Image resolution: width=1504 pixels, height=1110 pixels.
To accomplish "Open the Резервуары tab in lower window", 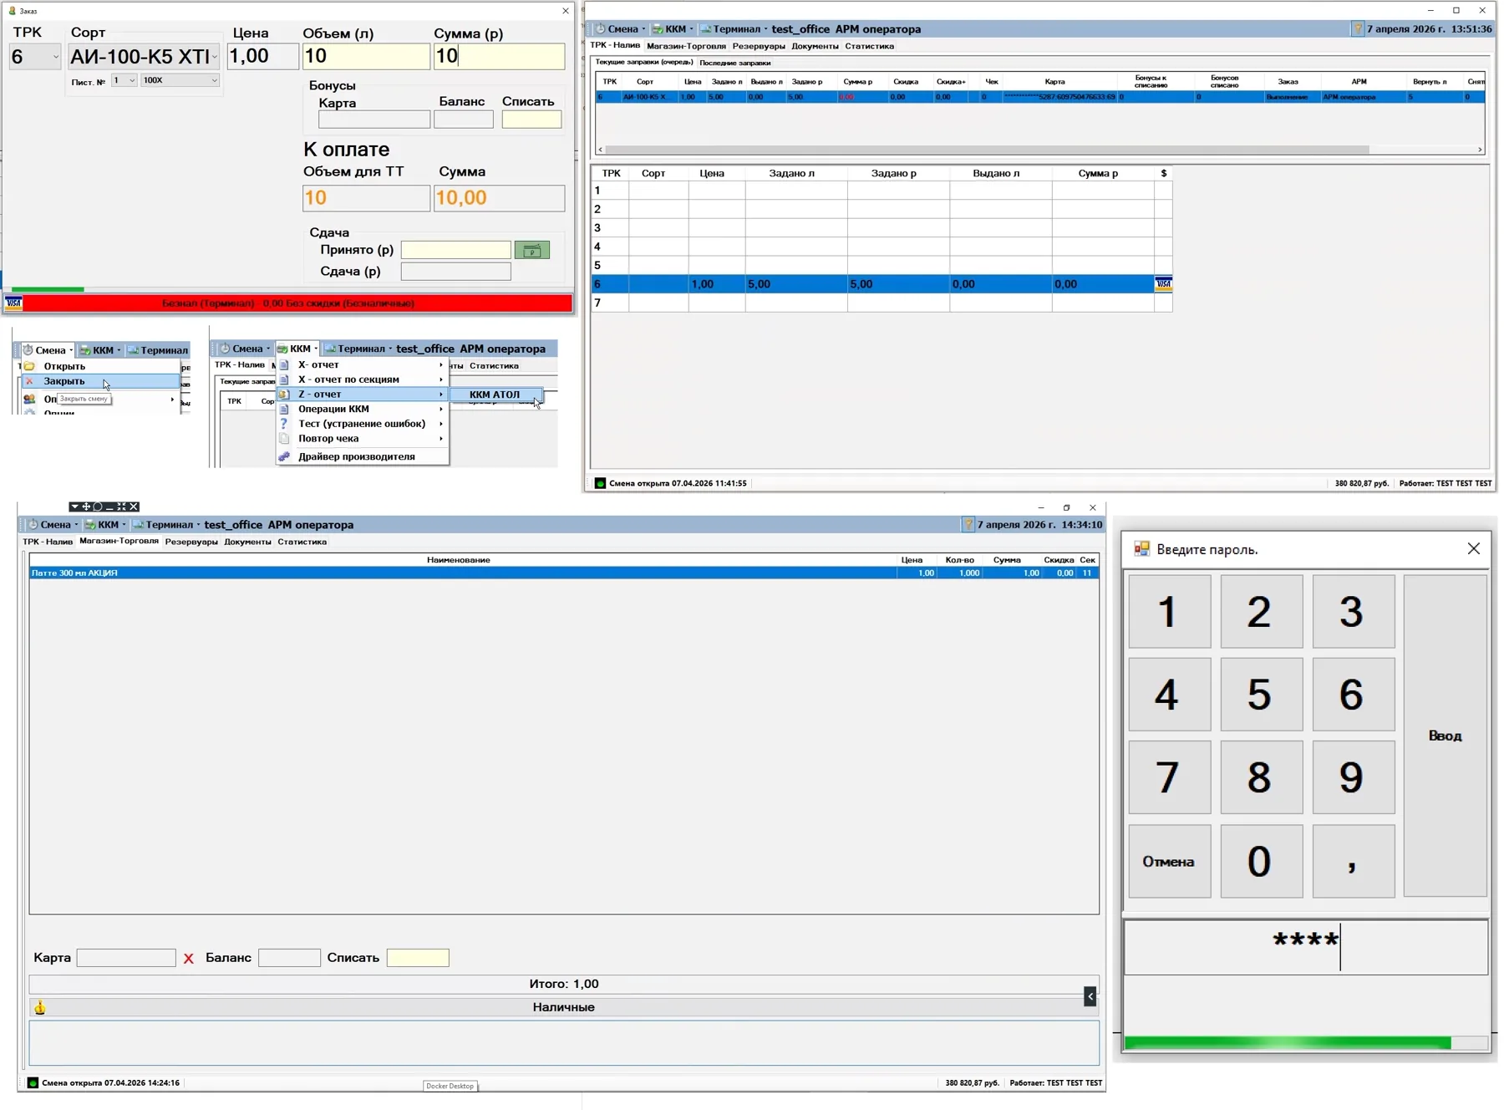I will tap(191, 542).
